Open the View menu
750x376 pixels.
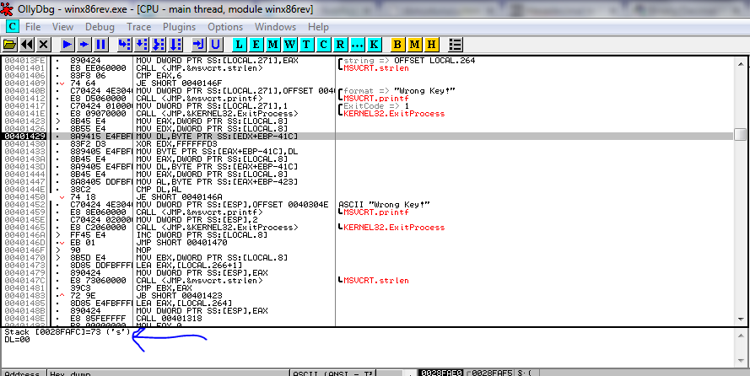click(62, 27)
